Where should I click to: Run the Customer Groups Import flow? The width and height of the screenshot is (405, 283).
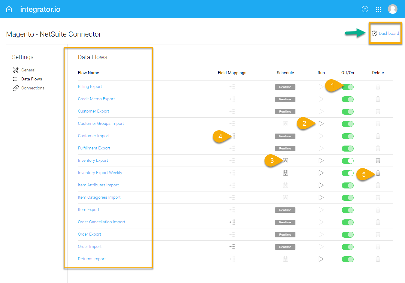click(321, 124)
